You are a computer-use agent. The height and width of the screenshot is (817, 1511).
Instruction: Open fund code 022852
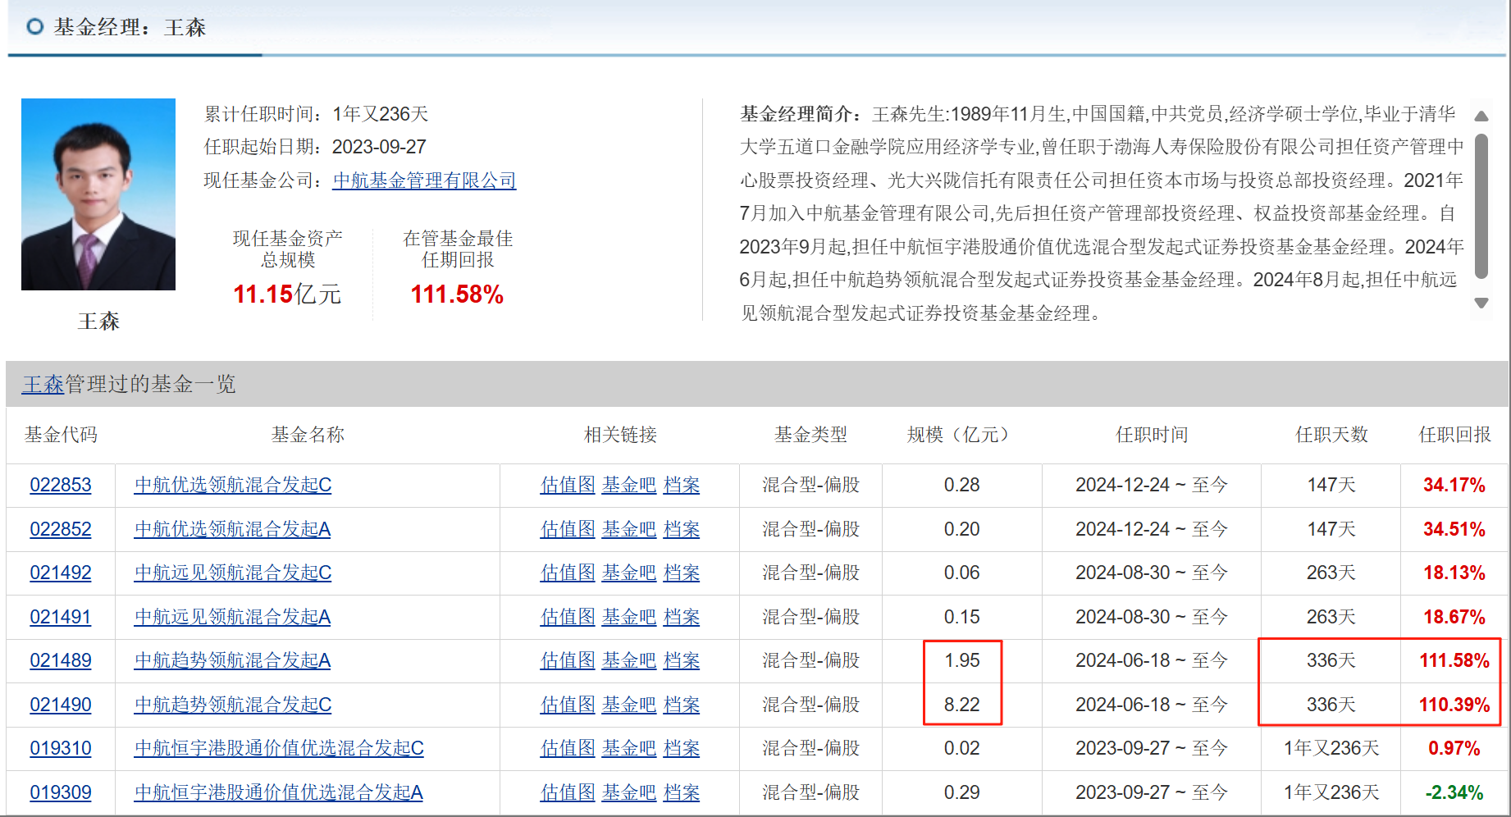coord(61,529)
